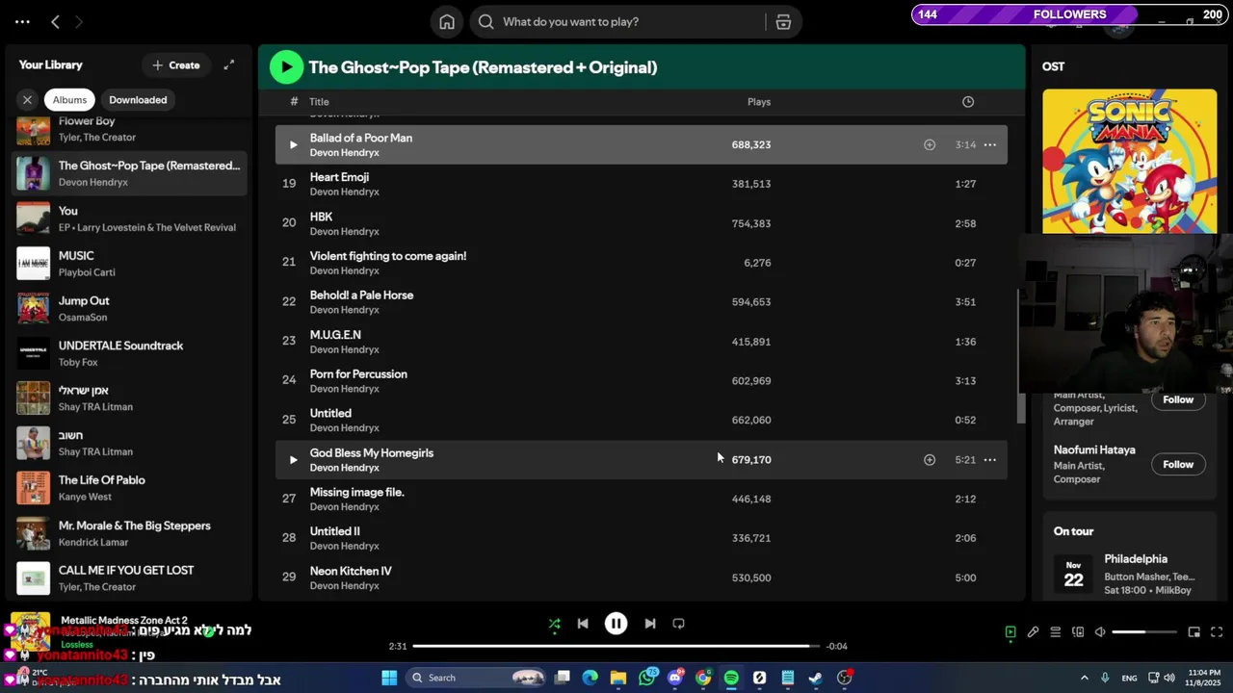
Task: Open MUSIC by Playboi Carti in library
Action: tap(129, 264)
